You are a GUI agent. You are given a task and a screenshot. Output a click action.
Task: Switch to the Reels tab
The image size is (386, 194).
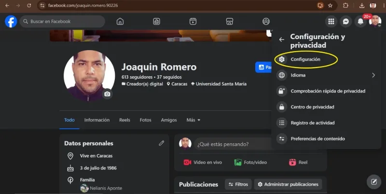pyautogui.click(x=124, y=120)
